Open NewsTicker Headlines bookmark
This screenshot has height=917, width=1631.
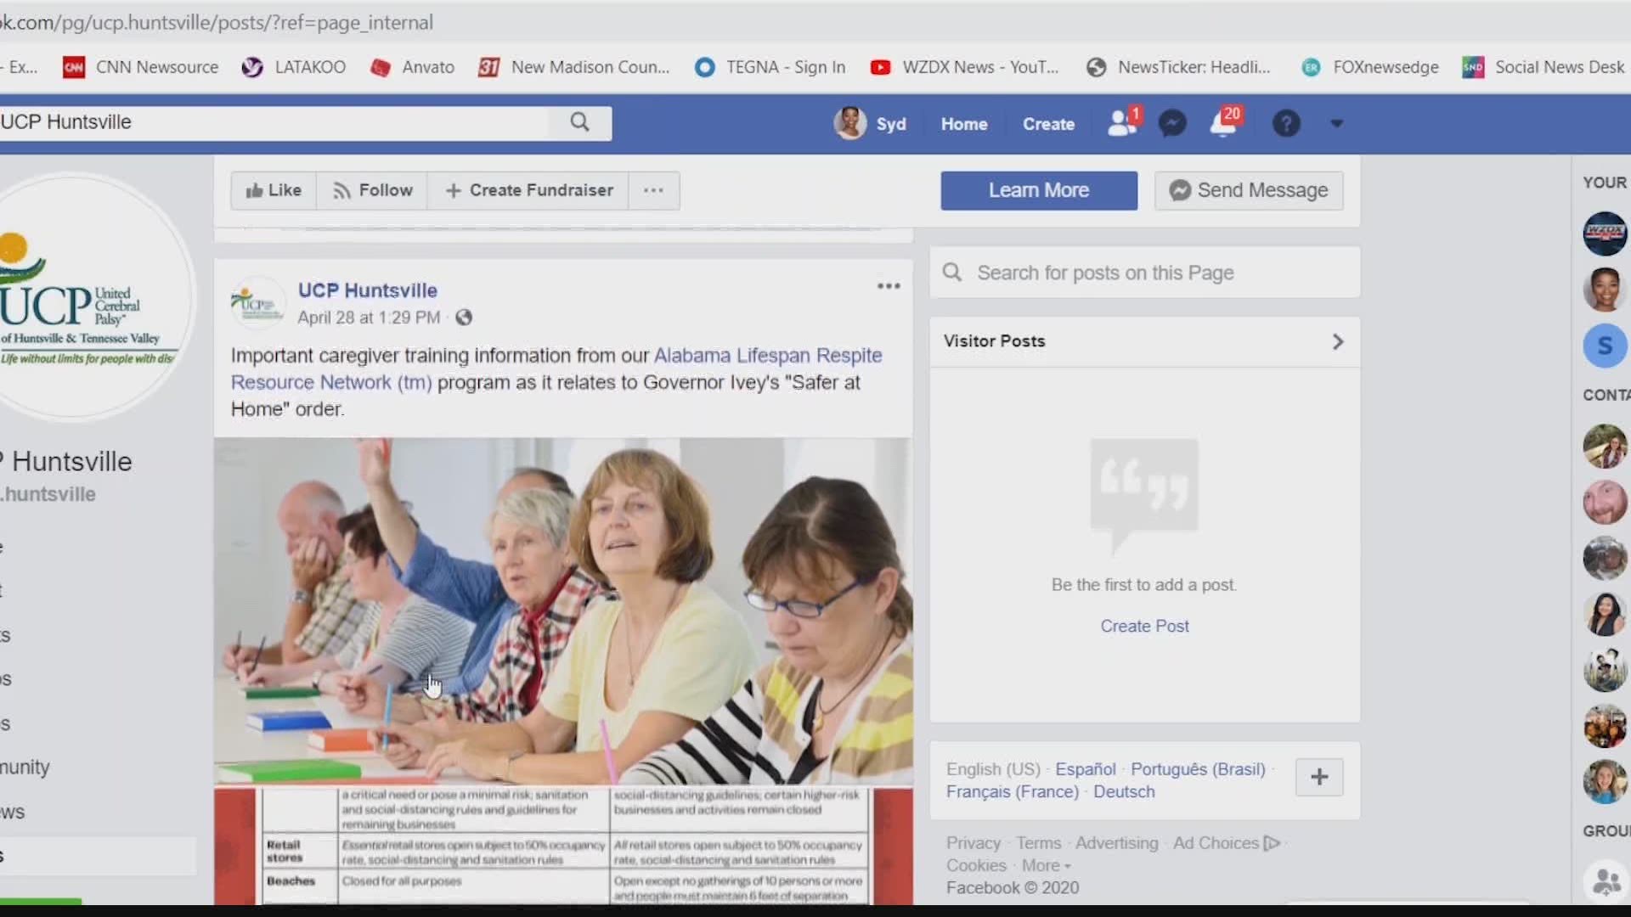tap(1179, 67)
